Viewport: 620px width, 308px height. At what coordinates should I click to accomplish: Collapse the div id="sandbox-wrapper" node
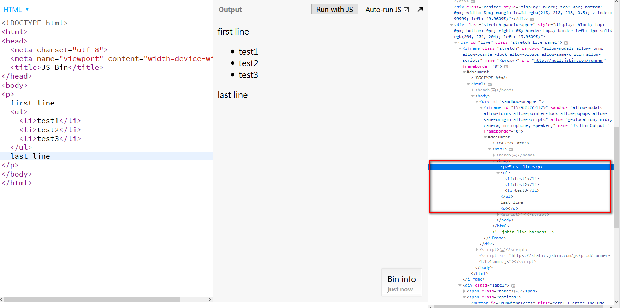coord(477,101)
